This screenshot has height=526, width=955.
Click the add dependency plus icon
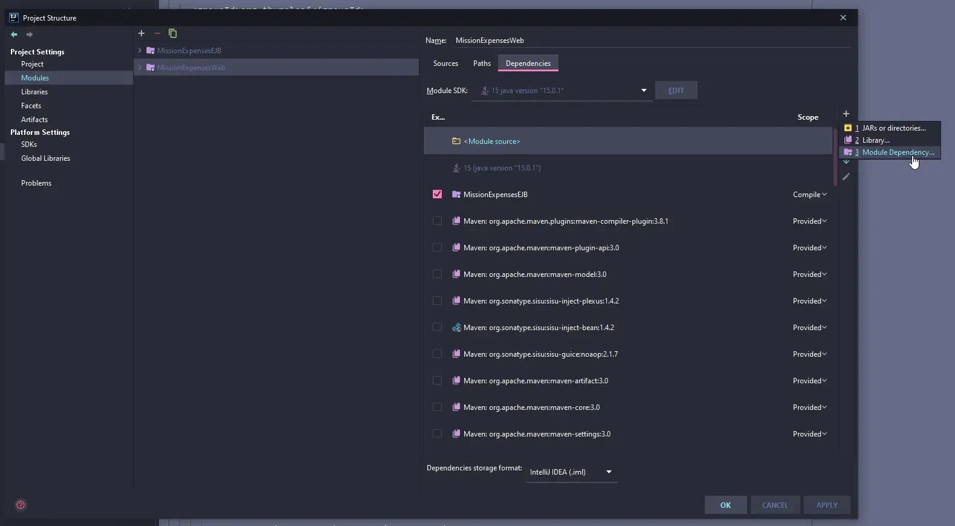846,114
